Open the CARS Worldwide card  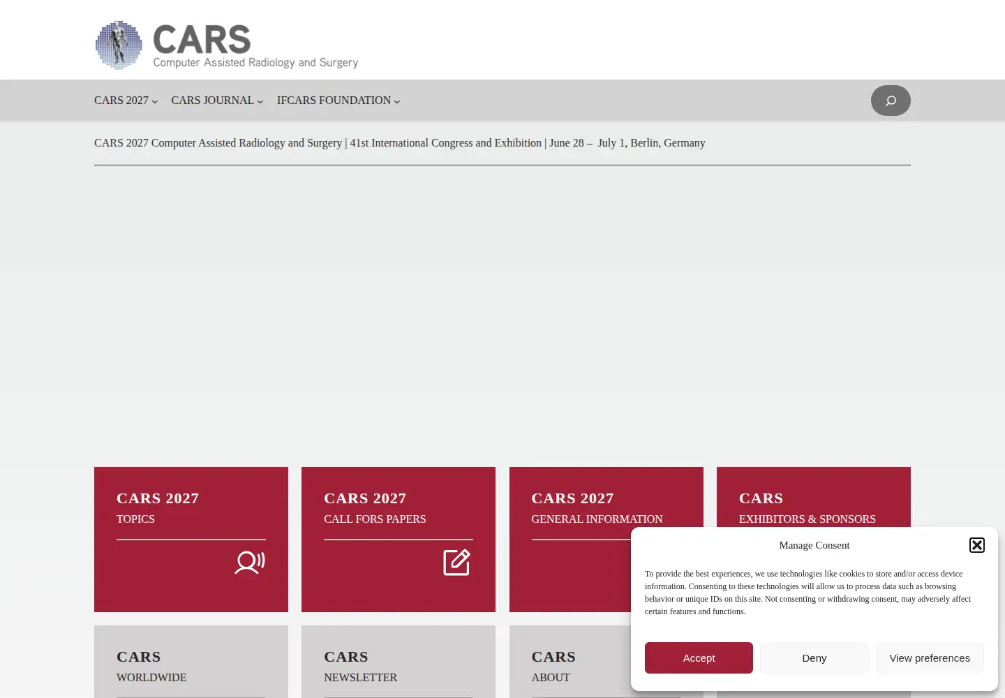click(191, 662)
